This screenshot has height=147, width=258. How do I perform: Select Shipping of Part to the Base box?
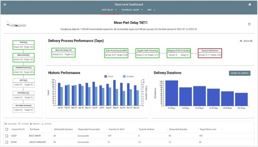(179, 53)
